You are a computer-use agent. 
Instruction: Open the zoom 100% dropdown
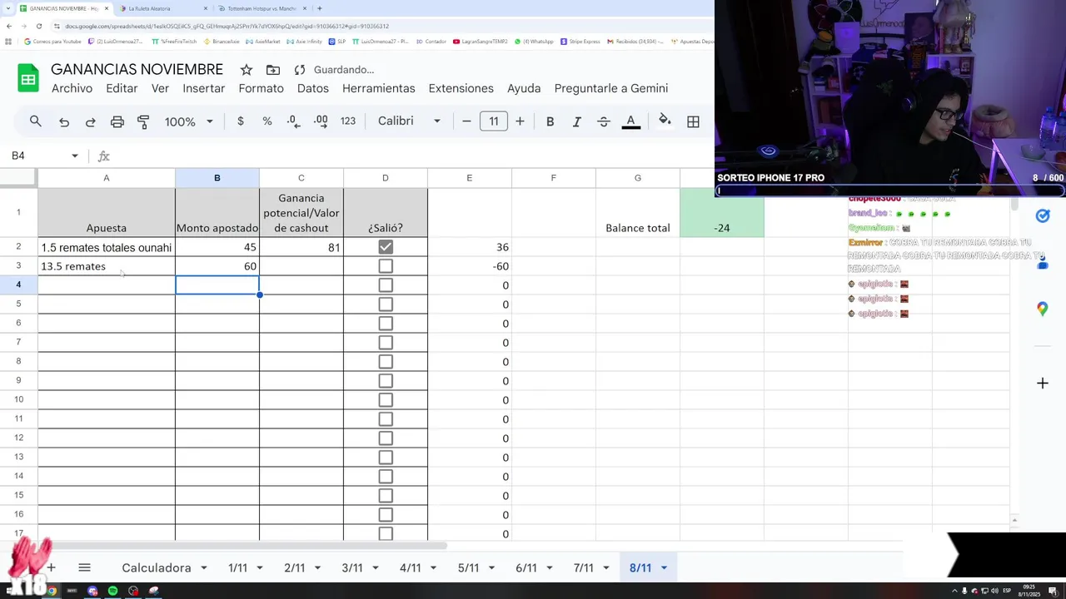coord(189,121)
